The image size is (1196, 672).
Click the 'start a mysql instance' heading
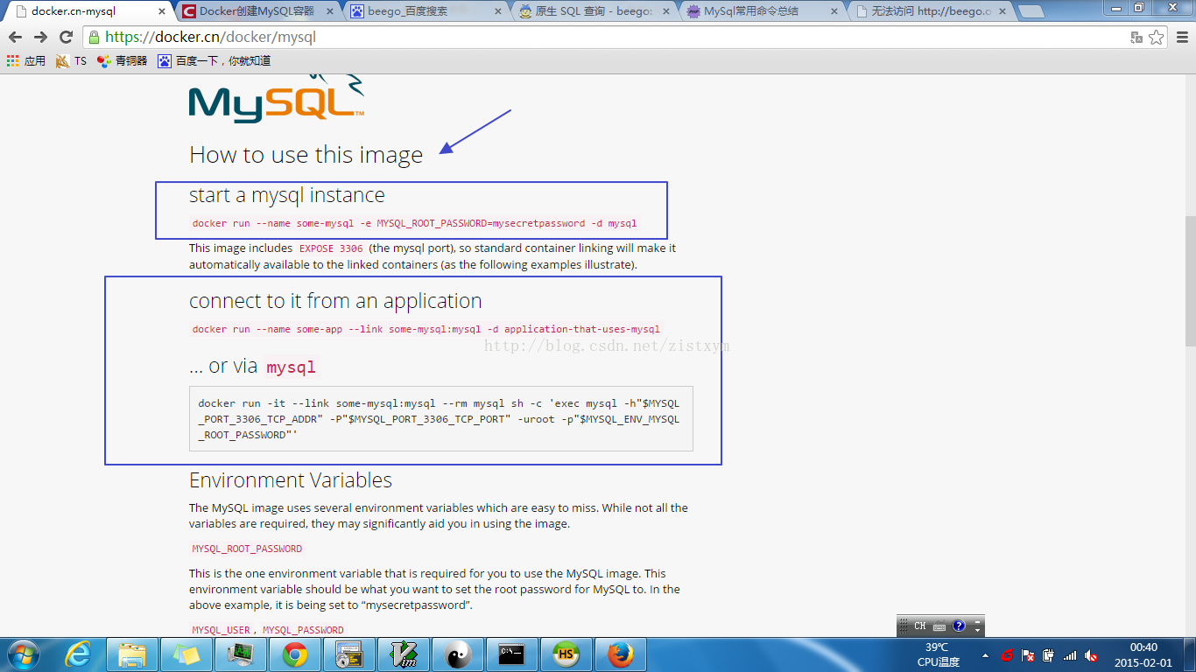click(286, 195)
